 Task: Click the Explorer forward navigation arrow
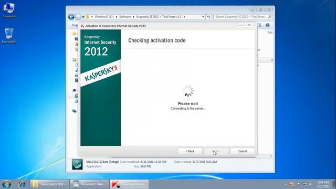click(x=78, y=17)
